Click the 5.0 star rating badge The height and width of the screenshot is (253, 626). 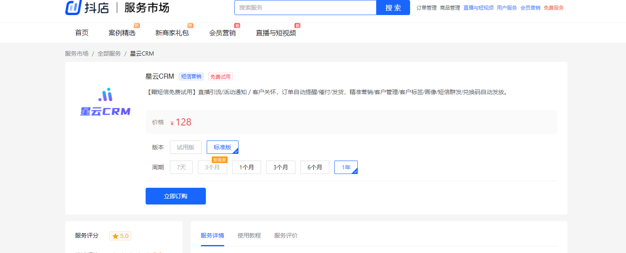(x=121, y=236)
